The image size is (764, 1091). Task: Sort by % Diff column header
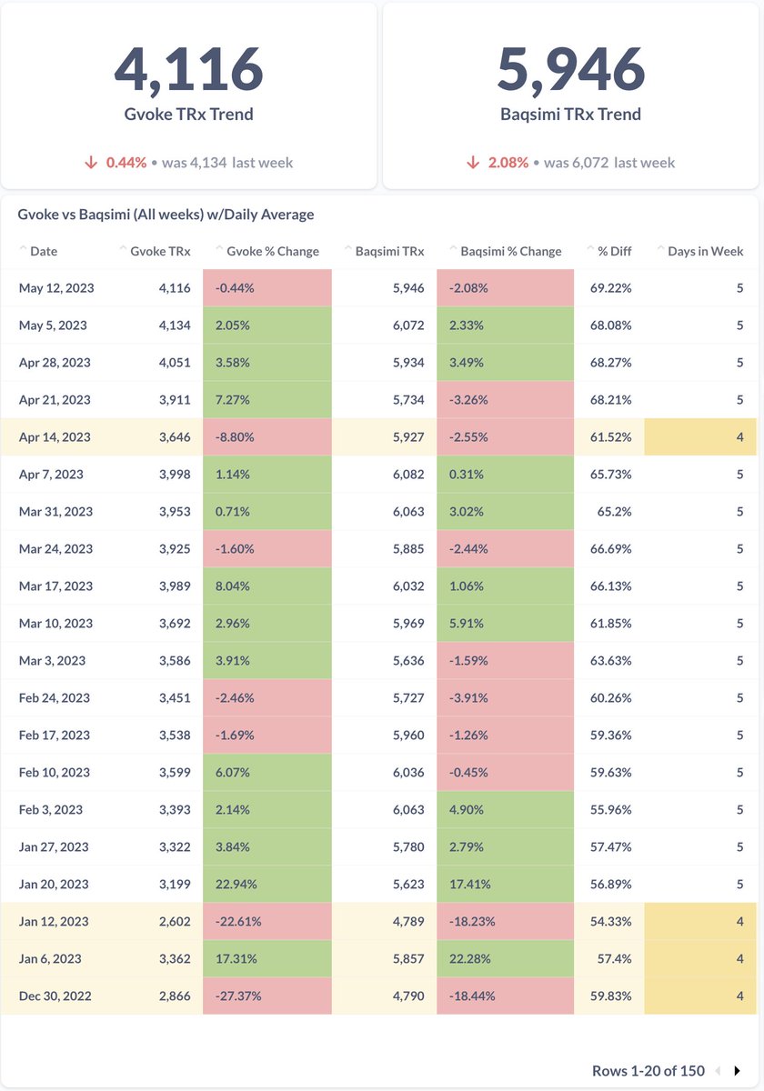(609, 251)
